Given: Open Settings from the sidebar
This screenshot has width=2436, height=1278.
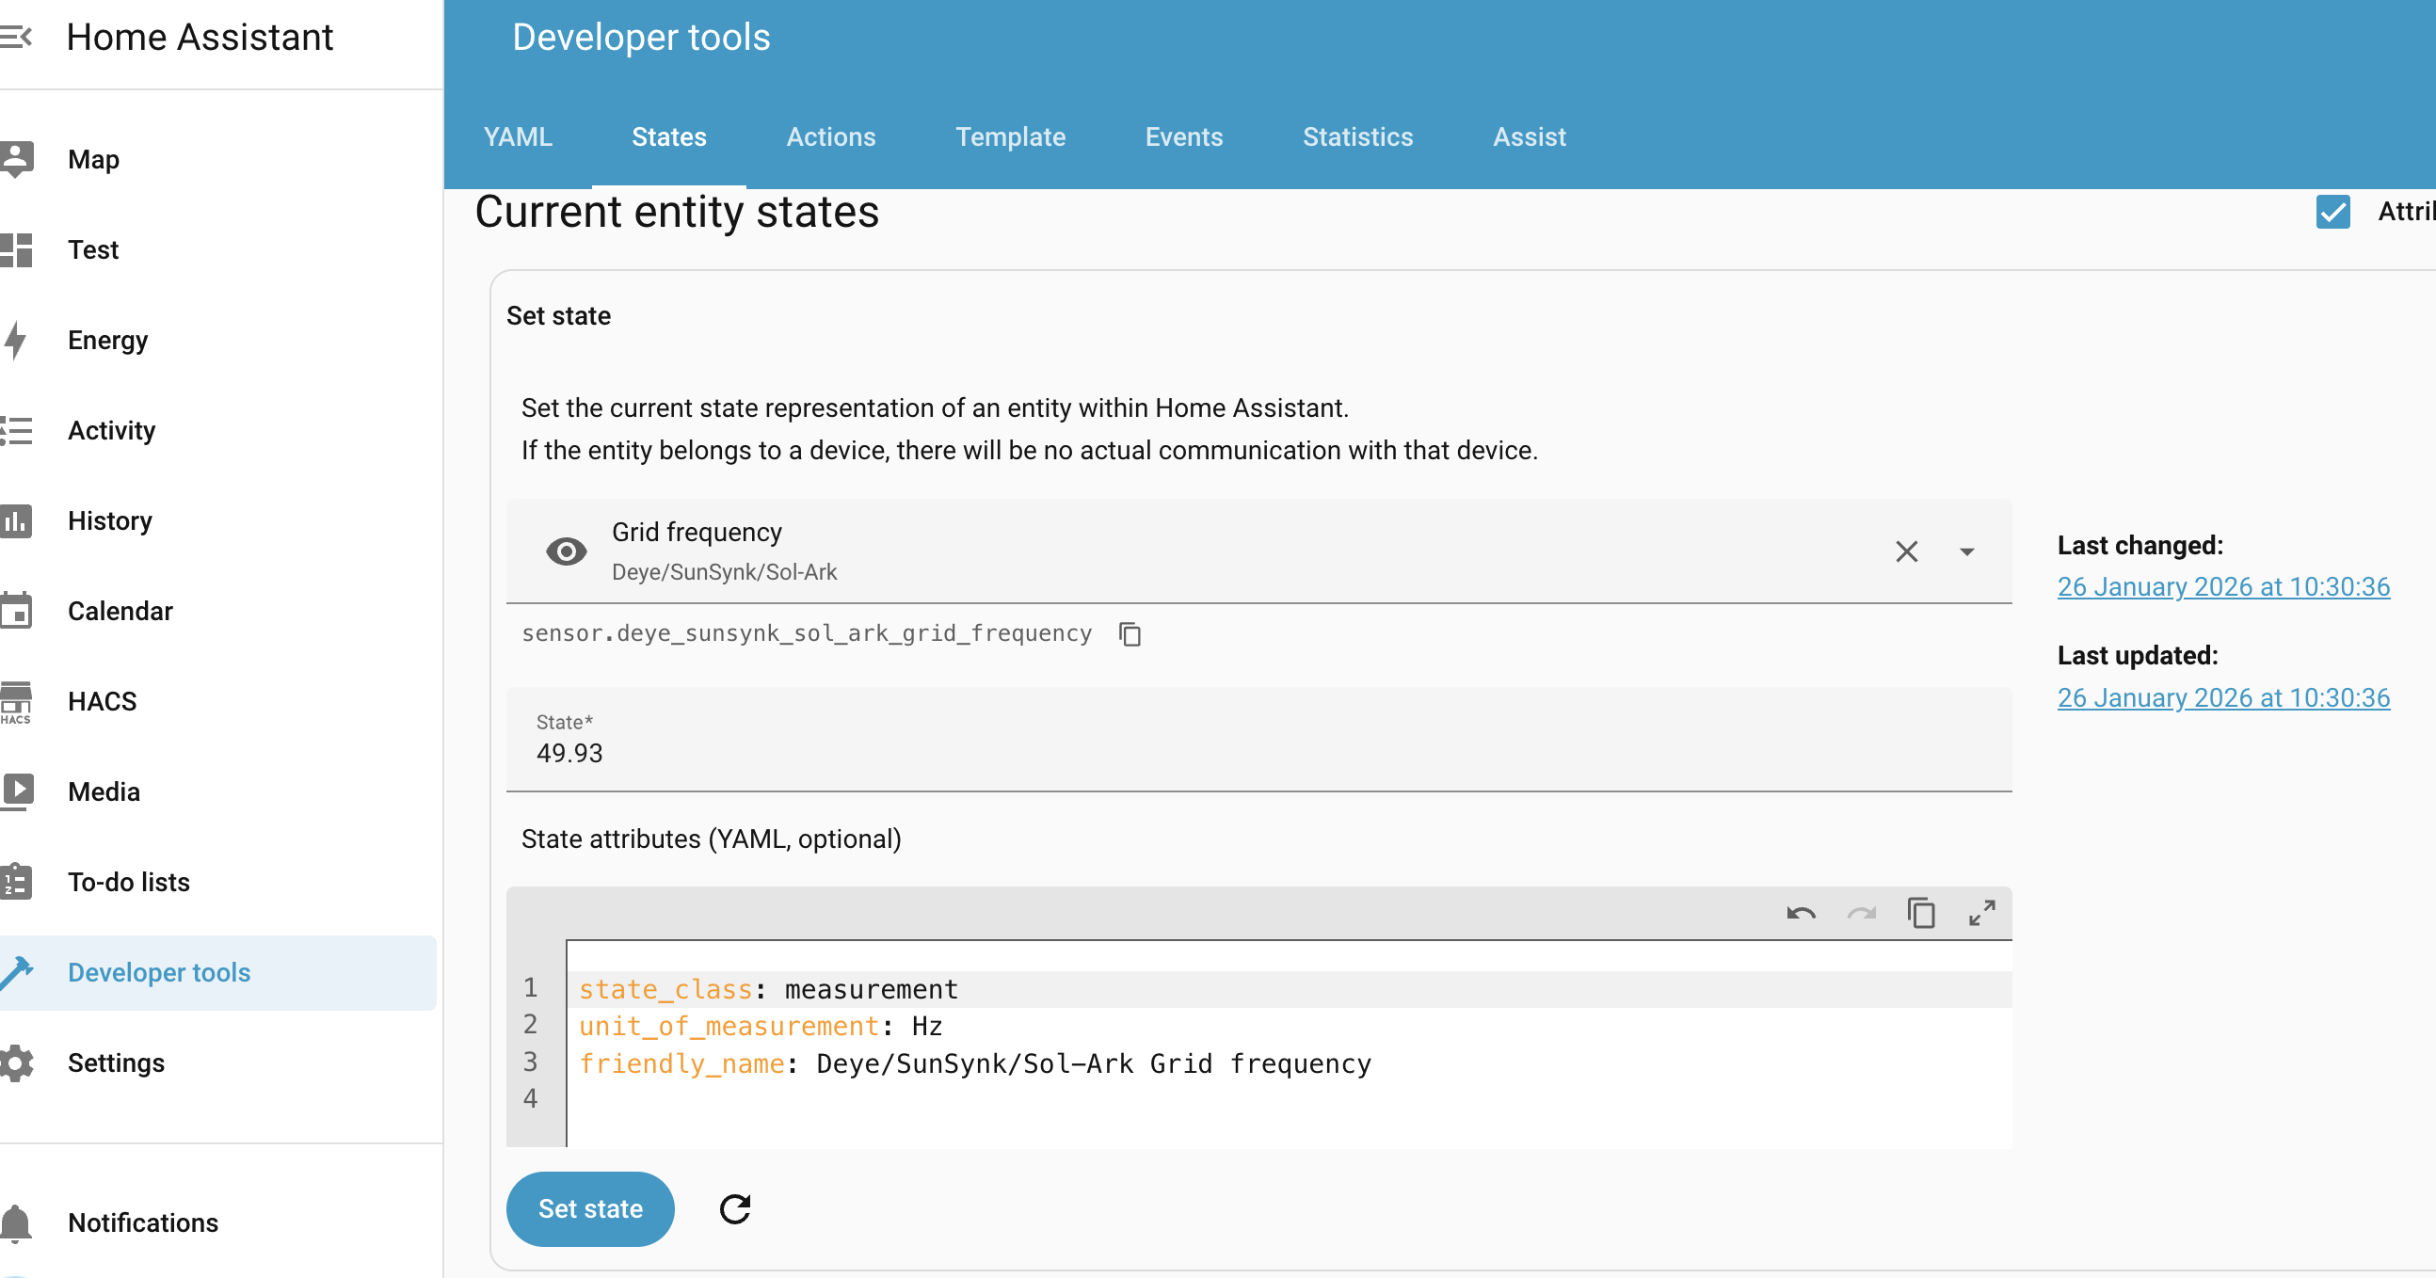Looking at the screenshot, I should [117, 1062].
